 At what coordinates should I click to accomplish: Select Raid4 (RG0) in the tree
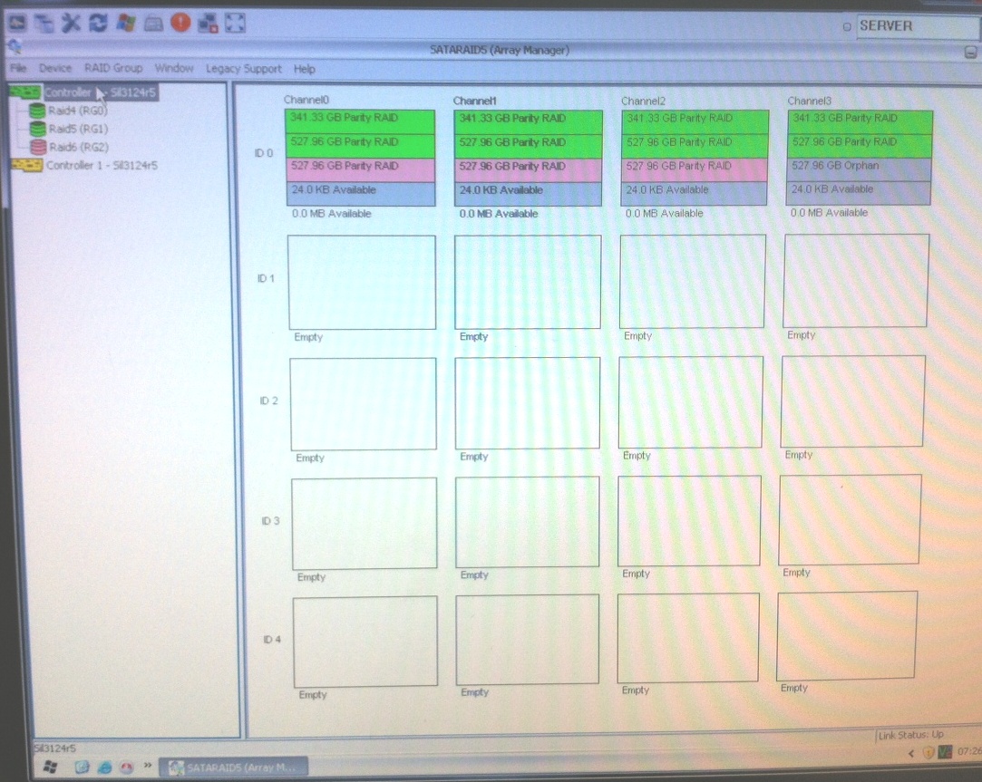click(x=78, y=111)
